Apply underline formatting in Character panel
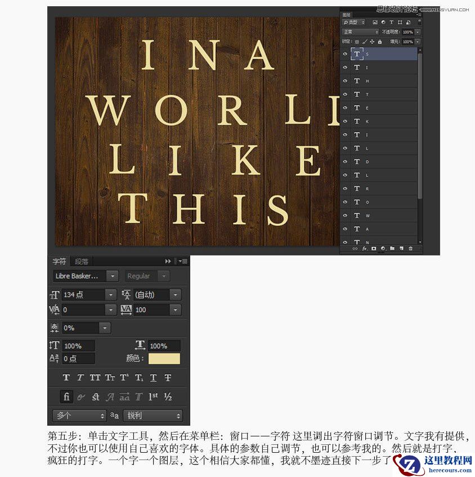 pyautogui.click(x=153, y=378)
